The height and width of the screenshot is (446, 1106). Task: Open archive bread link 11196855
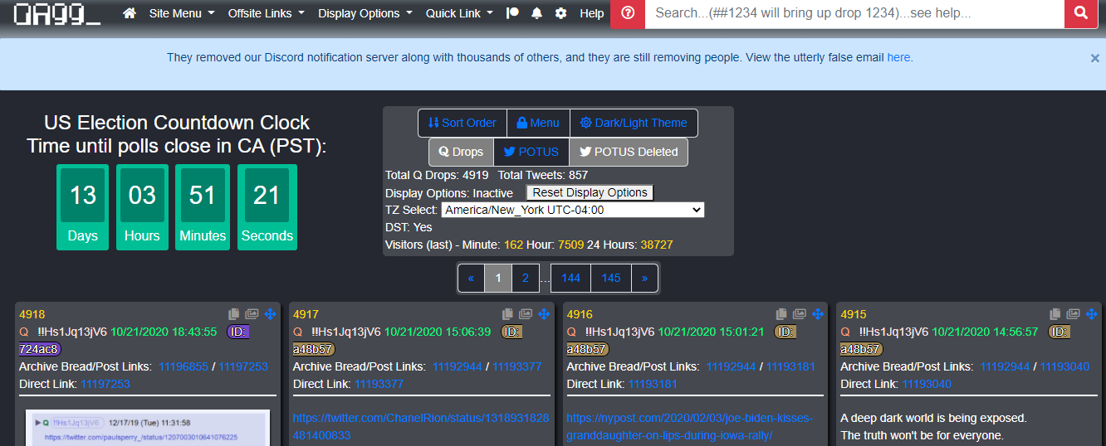184,366
